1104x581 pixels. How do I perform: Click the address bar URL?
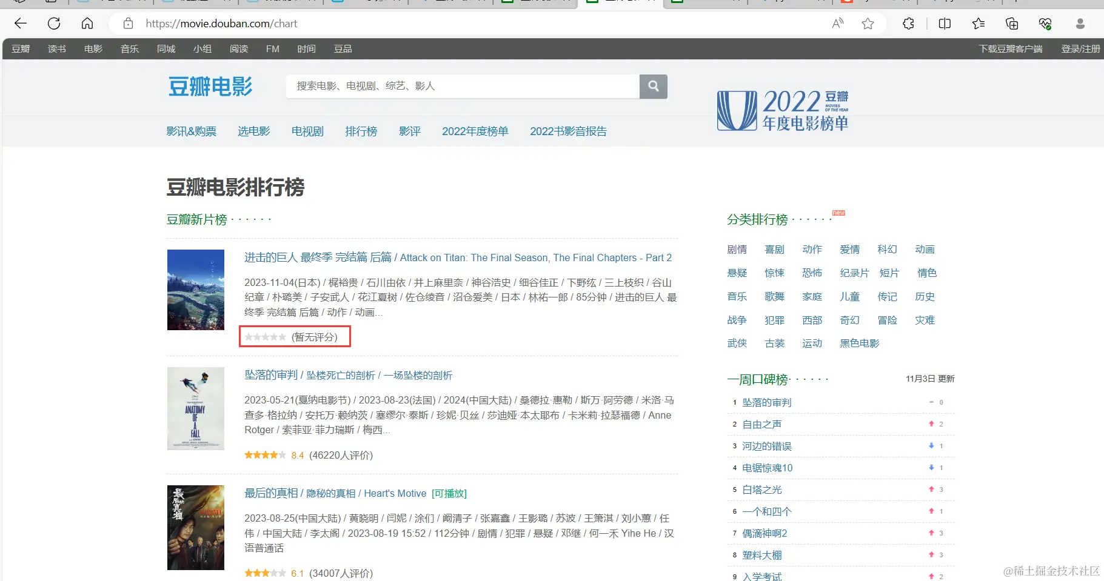(221, 24)
